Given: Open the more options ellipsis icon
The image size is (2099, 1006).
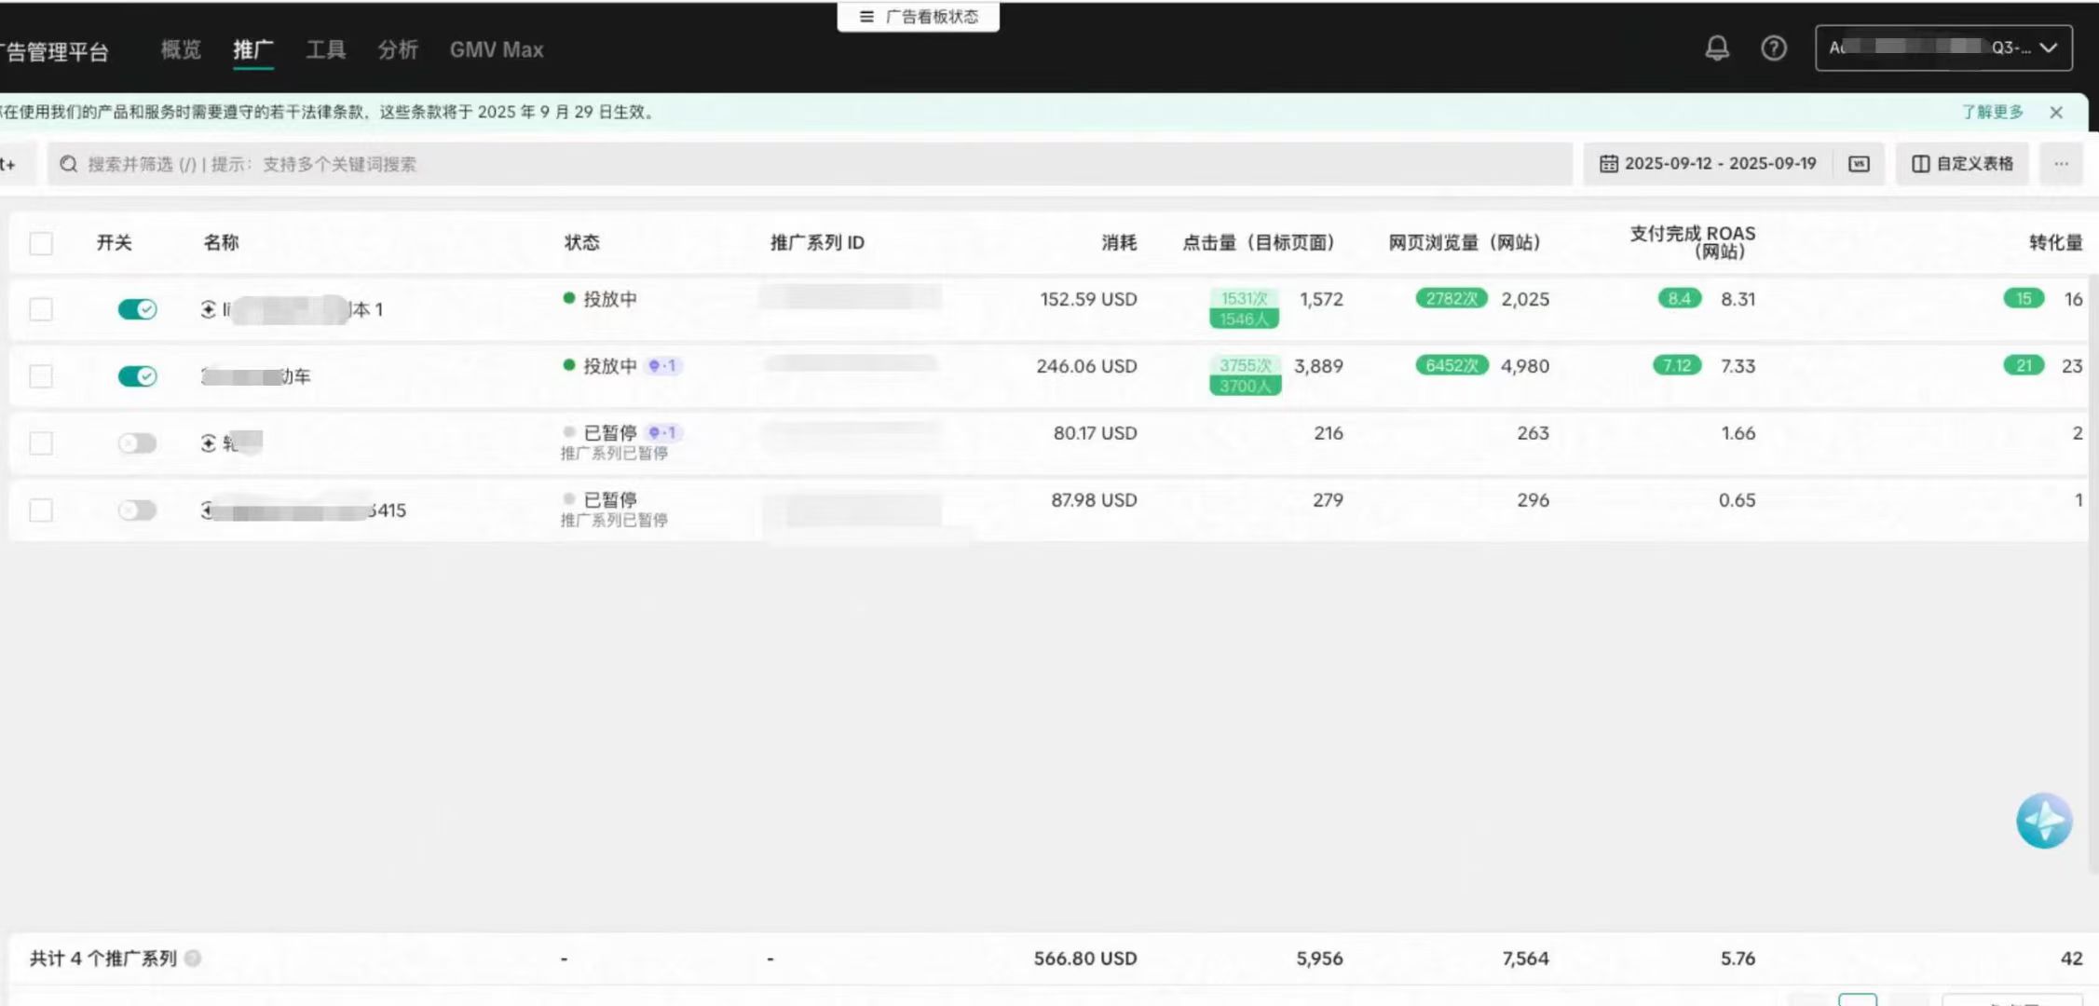Looking at the screenshot, I should pos(2061,164).
